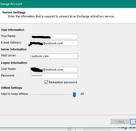
Task: Click the User Information section label
Action: (13, 30)
